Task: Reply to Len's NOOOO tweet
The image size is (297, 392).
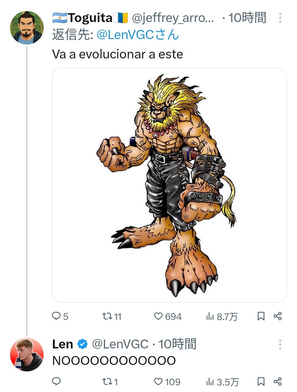Action: click(56, 381)
